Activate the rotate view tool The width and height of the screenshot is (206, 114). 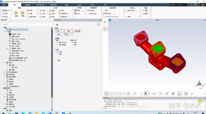pyautogui.click(x=111, y=94)
